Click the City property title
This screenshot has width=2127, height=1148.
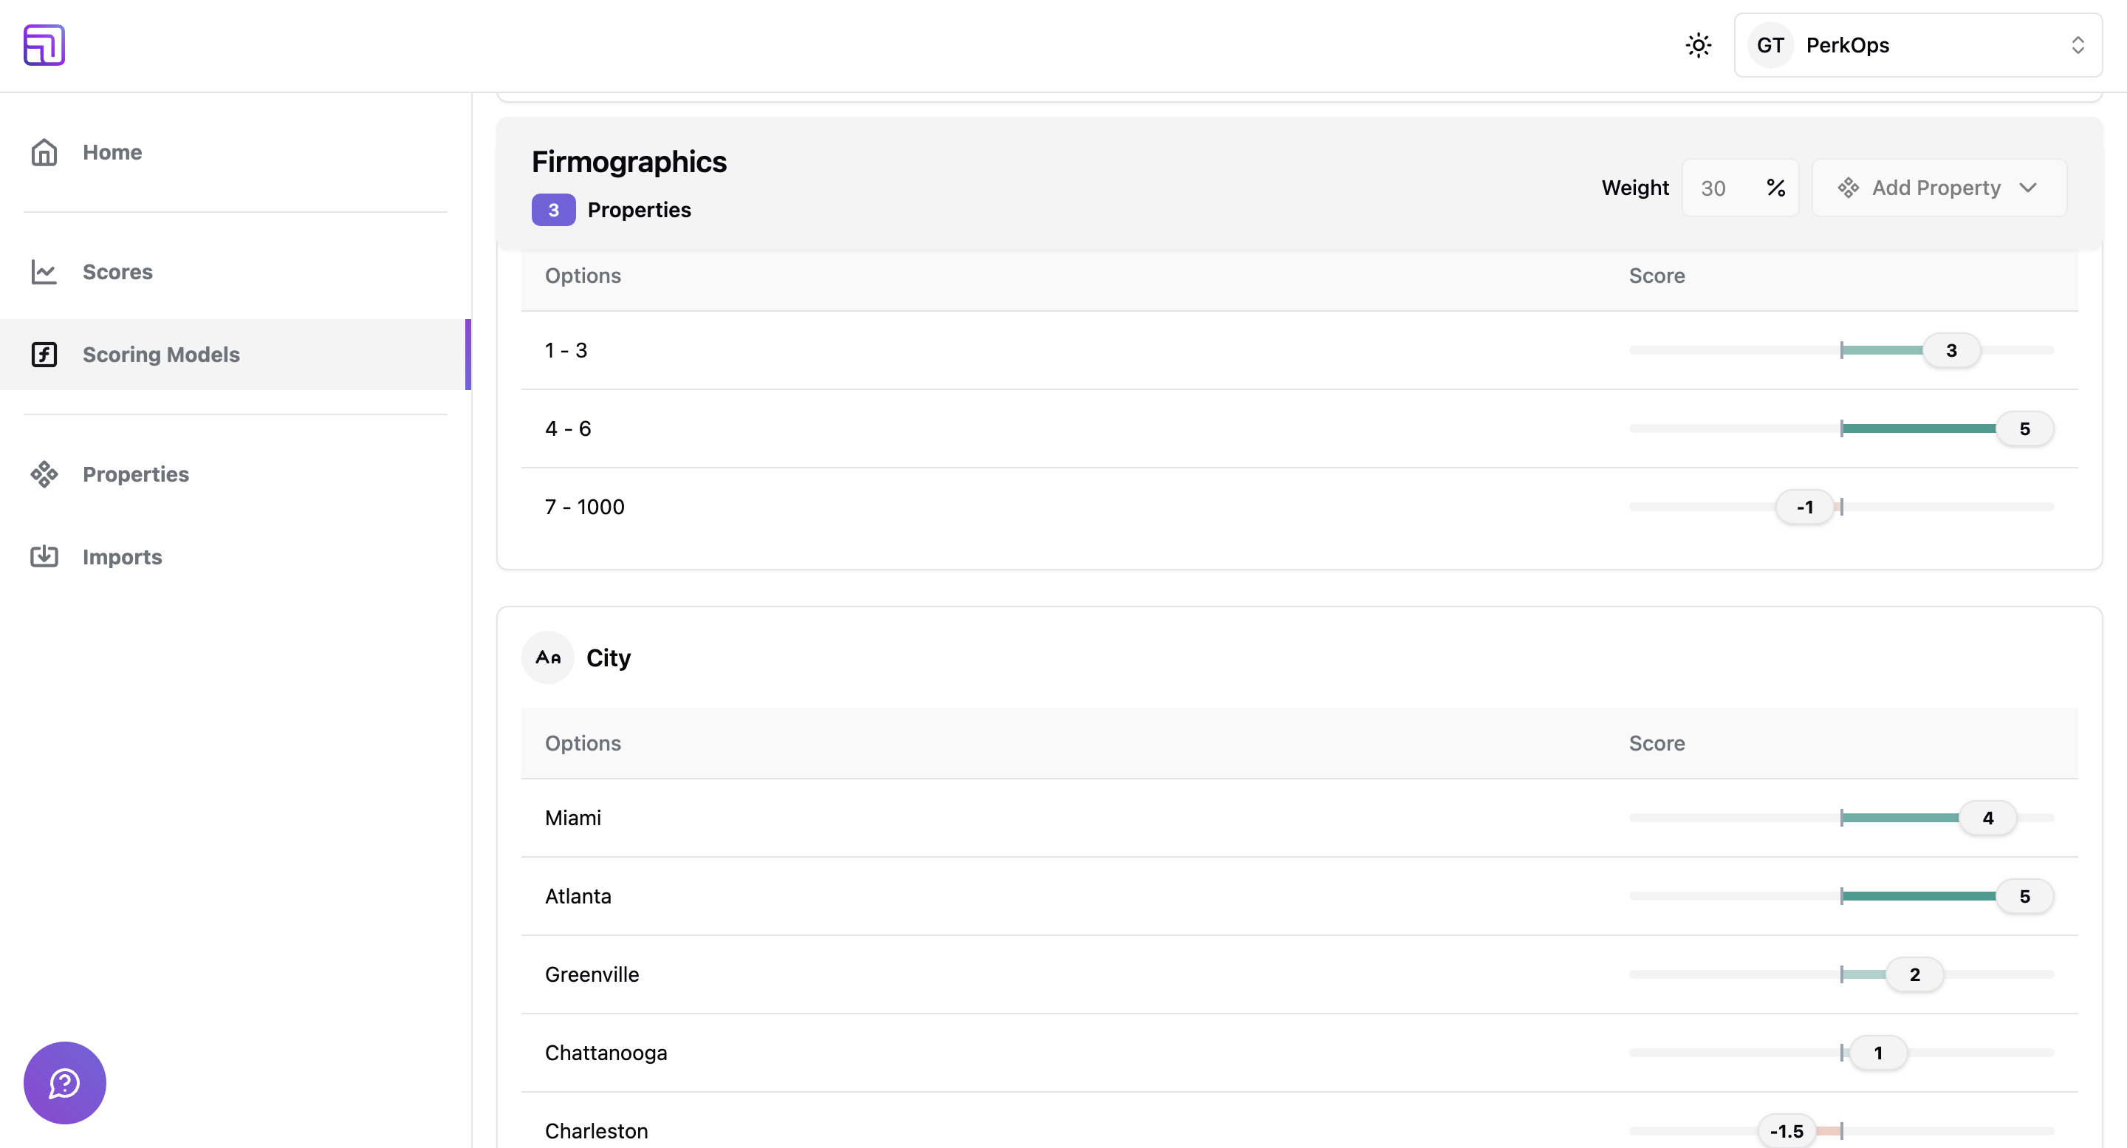click(609, 658)
